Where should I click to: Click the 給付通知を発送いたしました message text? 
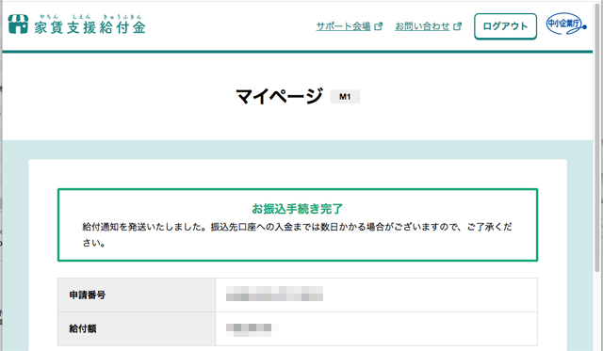tap(298, 234)
